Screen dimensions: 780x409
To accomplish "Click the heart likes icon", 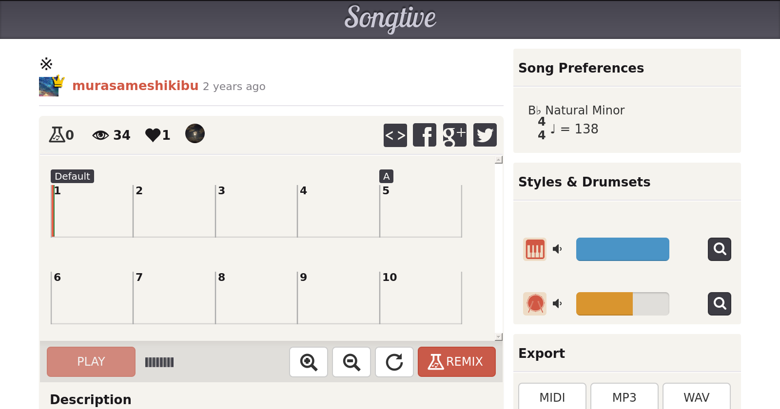I will 153,135.
